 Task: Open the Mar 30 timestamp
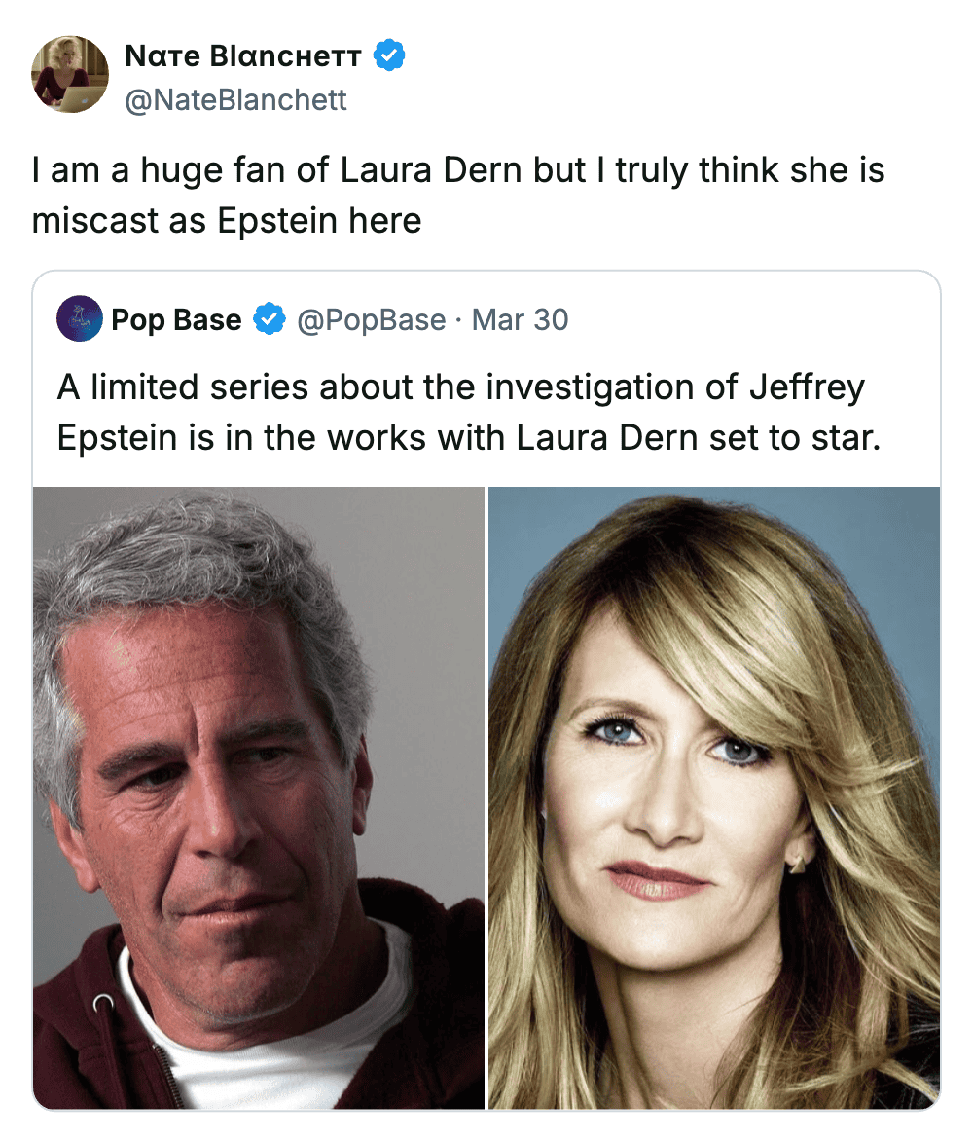tap(520, 319)
